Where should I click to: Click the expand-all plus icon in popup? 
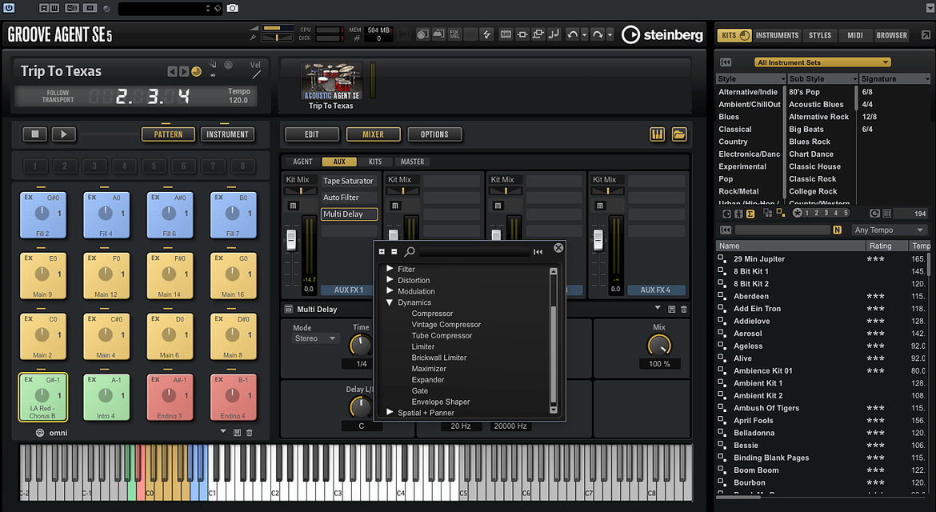click(382, 252)
